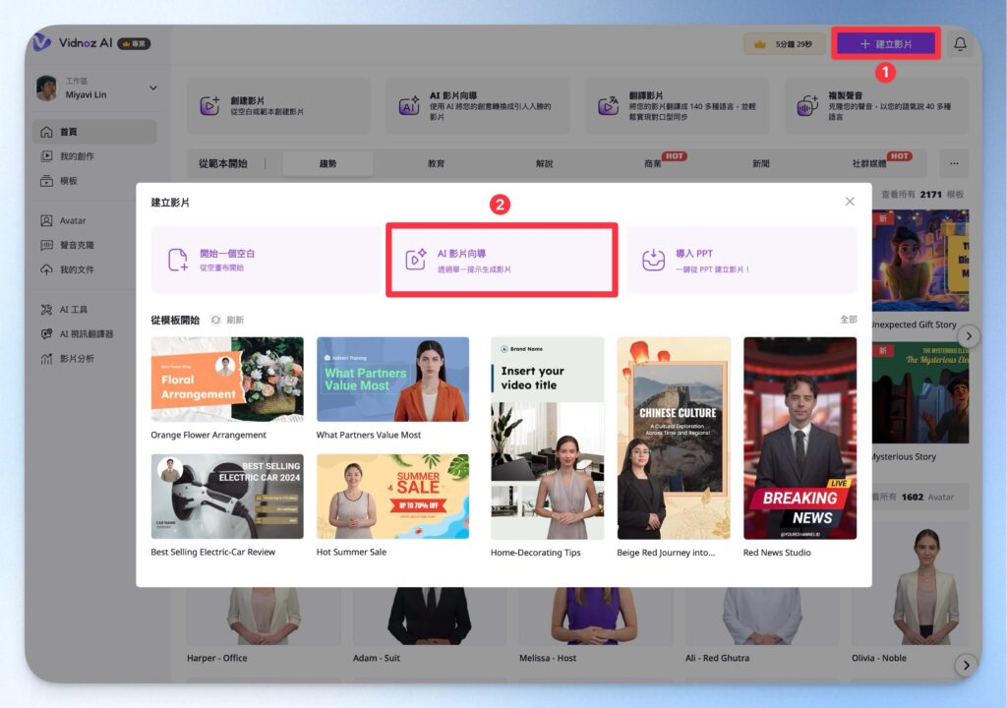Click the 翻譯影片 card icon
Image resolution: width=1007 pixels, height=708 pixels.
pyautogui.click(x=608, y=105)
